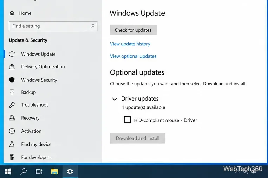Screen dimensions: 268x178
Task: Click the Find my device person icon
Action: tap(12, 144)
